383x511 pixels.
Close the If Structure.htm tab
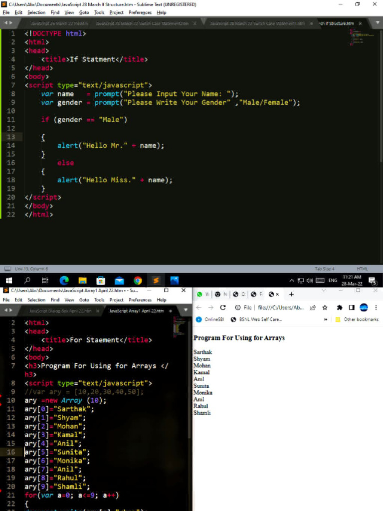tap(360, 23)
